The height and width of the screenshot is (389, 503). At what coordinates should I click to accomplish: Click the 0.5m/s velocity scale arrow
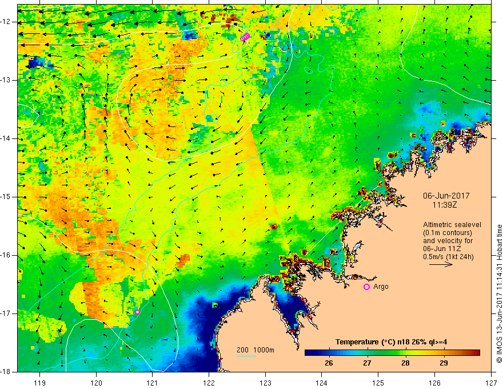pos(441,264)
